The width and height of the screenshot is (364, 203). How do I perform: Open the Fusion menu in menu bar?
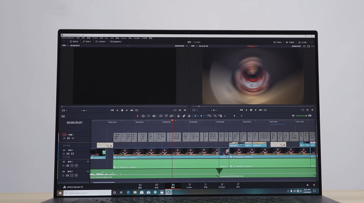click(x=124, y=38)
